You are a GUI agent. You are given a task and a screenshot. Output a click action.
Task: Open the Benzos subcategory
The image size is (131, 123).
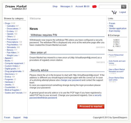click(x=10, y=50)
